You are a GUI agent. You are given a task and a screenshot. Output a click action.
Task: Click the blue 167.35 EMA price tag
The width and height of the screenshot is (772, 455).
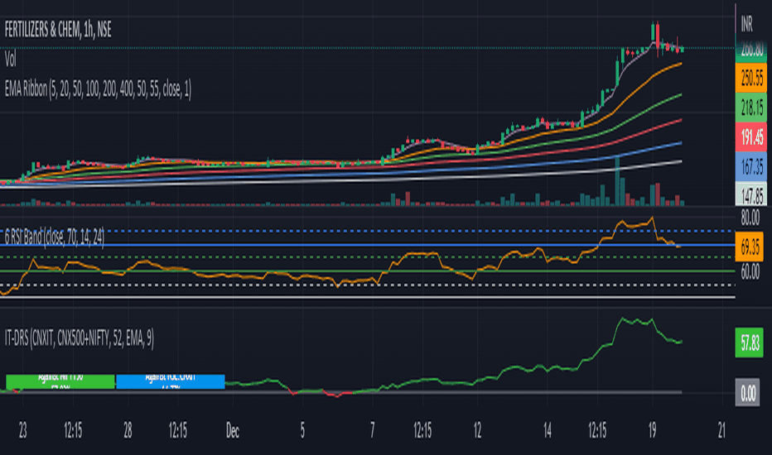750,166
